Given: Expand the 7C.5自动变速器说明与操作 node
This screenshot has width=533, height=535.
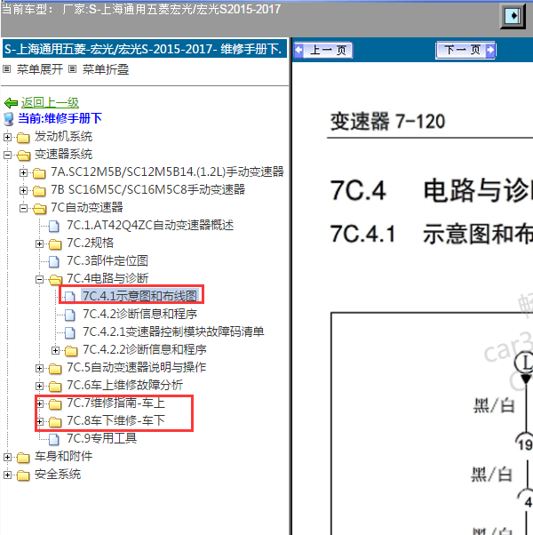Looking at the screenshot, I should 39,368.
